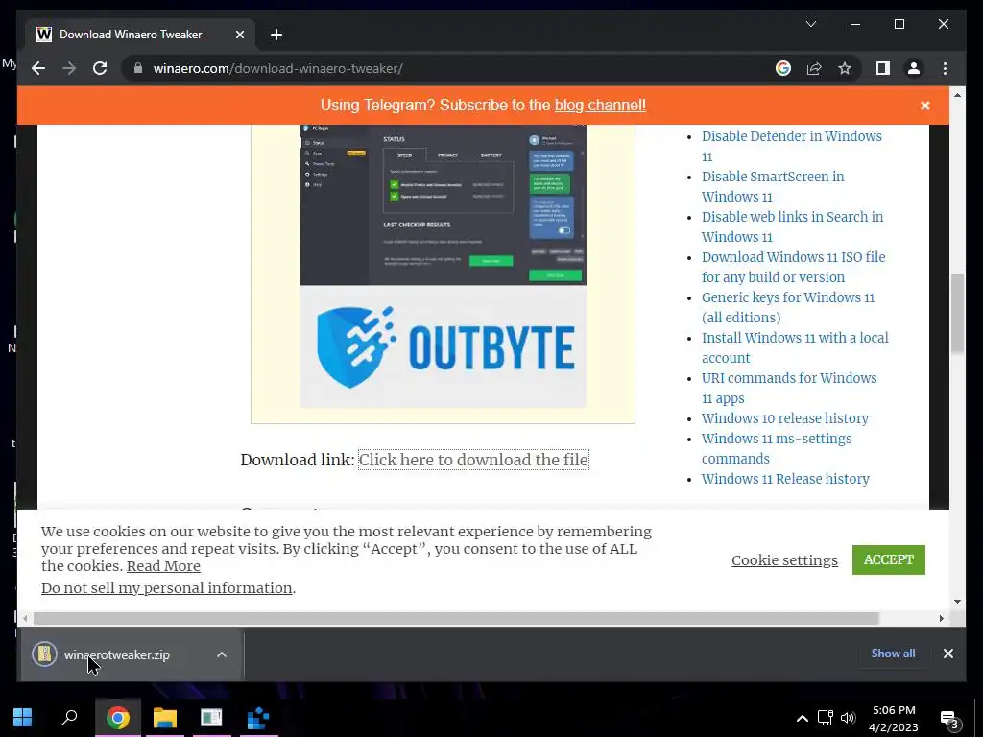Open the Chrome side panel
983x737 pixels.
coord(883,68)
